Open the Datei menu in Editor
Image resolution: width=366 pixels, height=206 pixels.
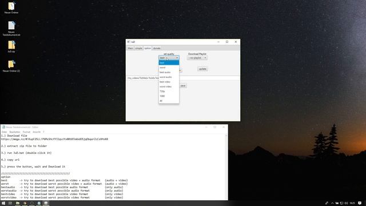click(4, 132)
